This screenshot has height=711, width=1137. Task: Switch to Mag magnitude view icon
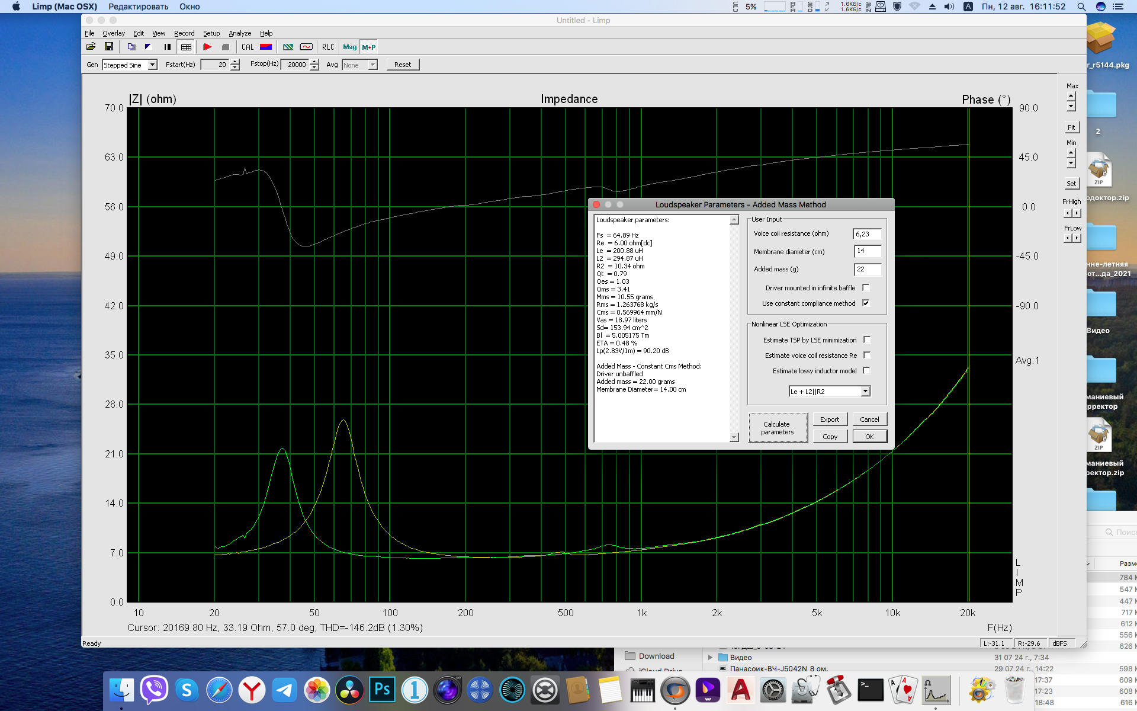click(350, 47)
